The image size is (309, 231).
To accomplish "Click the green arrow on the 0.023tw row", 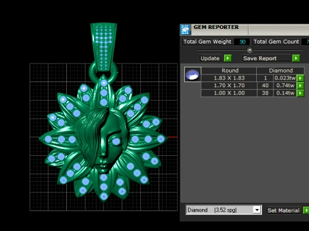I will (x=300, y=78).
